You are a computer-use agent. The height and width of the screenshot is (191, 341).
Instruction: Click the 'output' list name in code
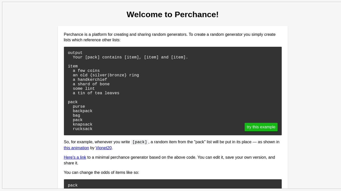point(75,53)
